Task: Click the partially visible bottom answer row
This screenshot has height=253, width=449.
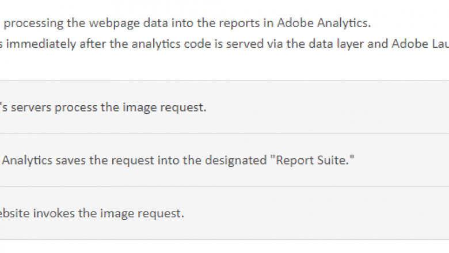Action: tap(224, 247)
